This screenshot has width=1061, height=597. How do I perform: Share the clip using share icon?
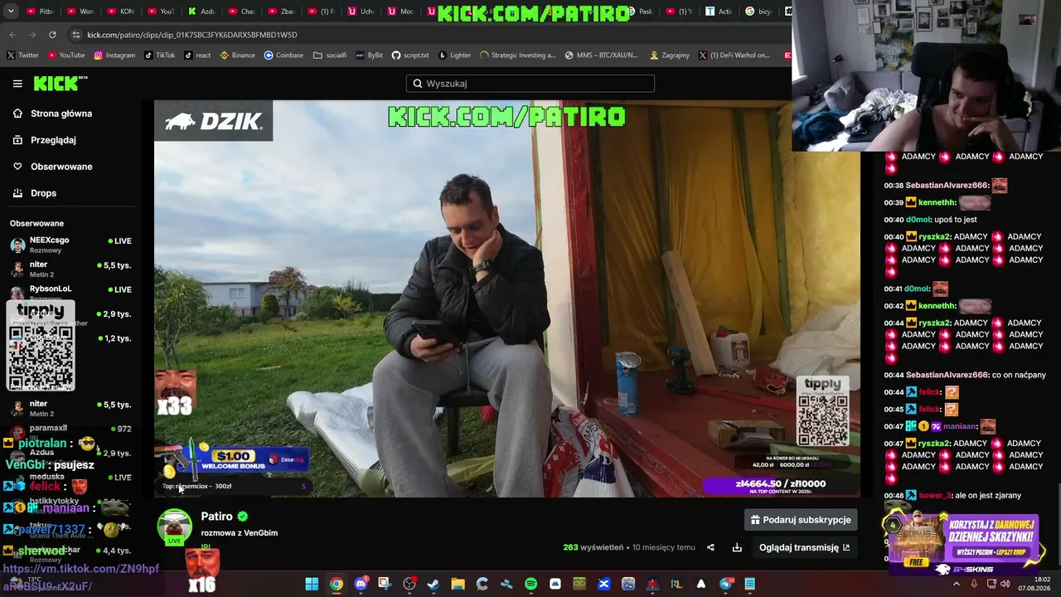(710, 547)
